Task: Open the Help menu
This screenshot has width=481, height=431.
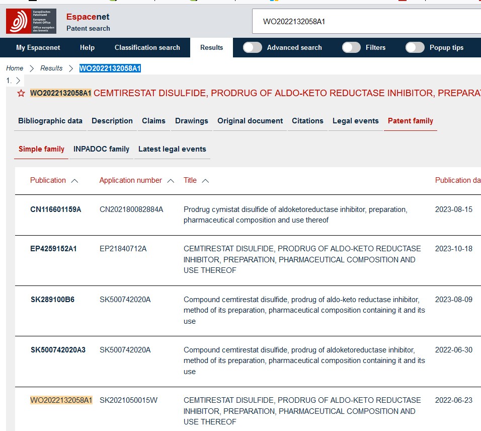Action: click(87, 47)
